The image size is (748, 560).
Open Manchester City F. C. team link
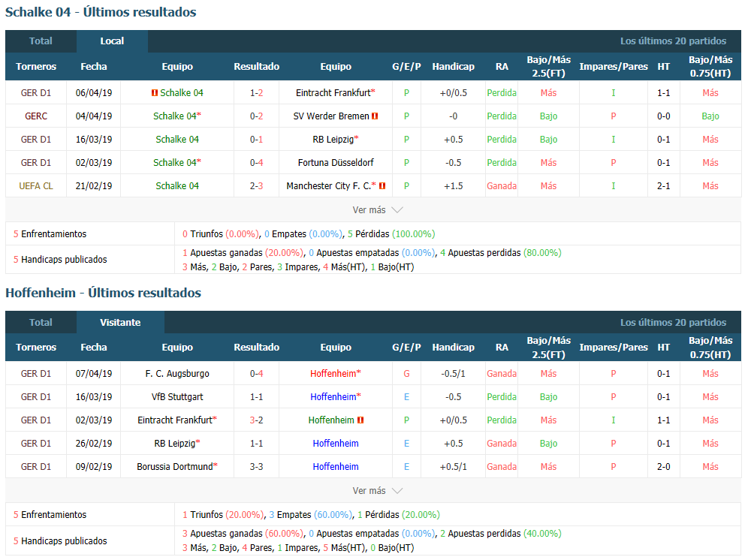click(x=328, y=186)
